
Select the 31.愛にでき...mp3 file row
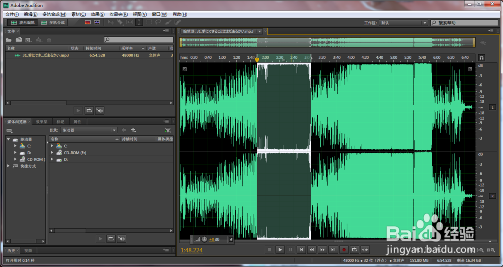[x=90, y=55]
